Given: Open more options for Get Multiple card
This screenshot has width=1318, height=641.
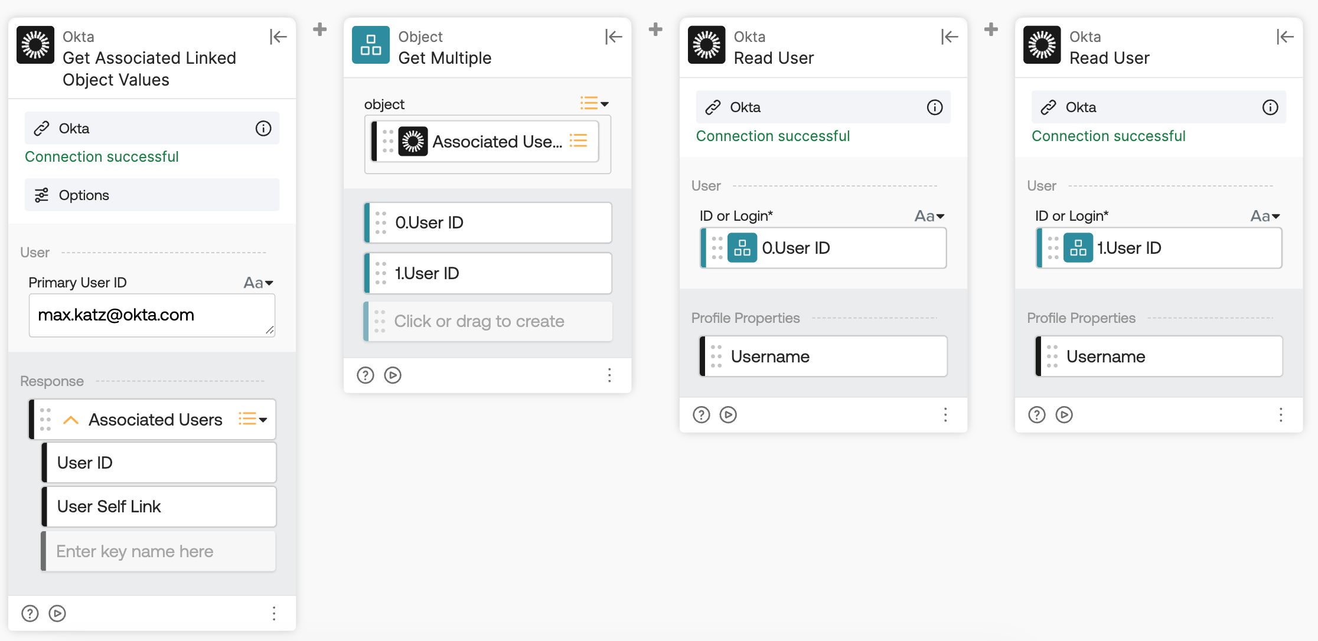Looking at the screenshot, I should (x=609, y=375).
